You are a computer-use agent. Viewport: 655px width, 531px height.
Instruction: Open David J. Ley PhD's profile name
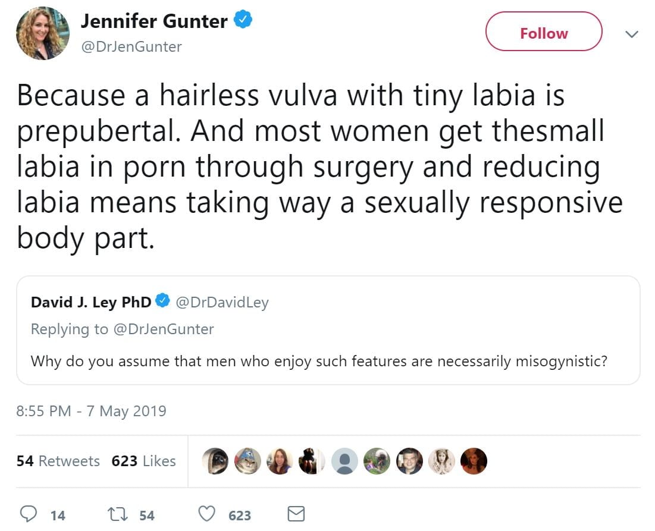tap(91, 302)
